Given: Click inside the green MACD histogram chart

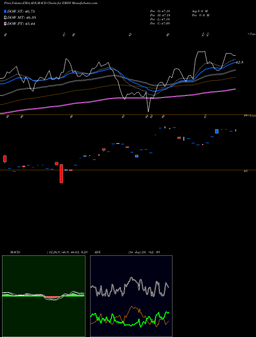Looking at the screenshot, I should pyautogui.click(x=44, y=296).
